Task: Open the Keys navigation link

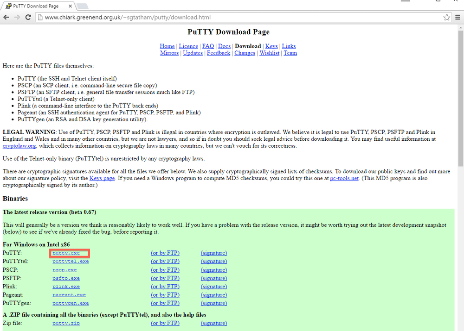Action: click(x=271, y=46)
